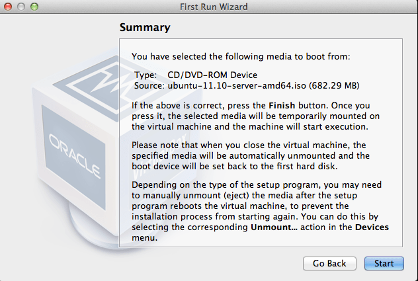The width and height of the screenshot is (418, 281).
Task: Close the First Run Wizard window
Action: [8, 7]
